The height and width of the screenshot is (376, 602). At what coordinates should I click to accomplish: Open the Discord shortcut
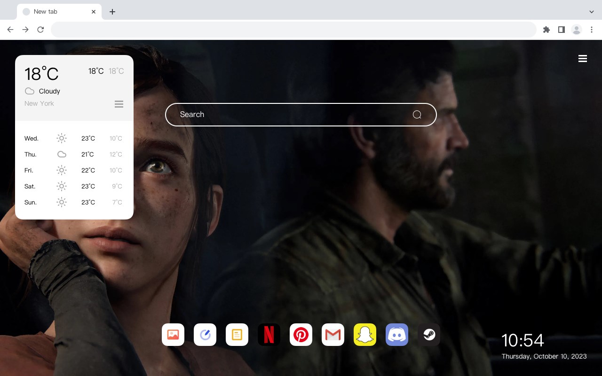[x=397, y=335]
